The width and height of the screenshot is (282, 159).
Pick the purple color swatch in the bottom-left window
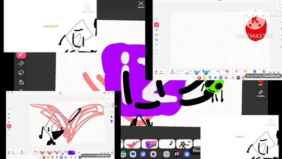[x=111, y=121]
